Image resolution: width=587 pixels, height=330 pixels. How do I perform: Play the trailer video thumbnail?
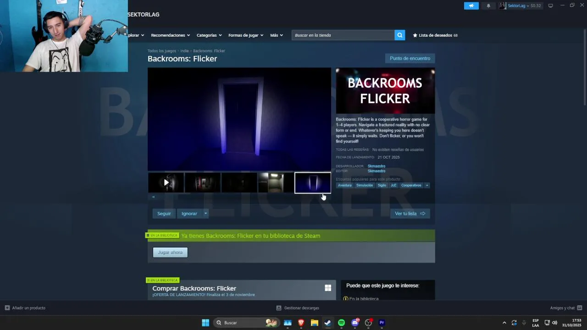166,183
